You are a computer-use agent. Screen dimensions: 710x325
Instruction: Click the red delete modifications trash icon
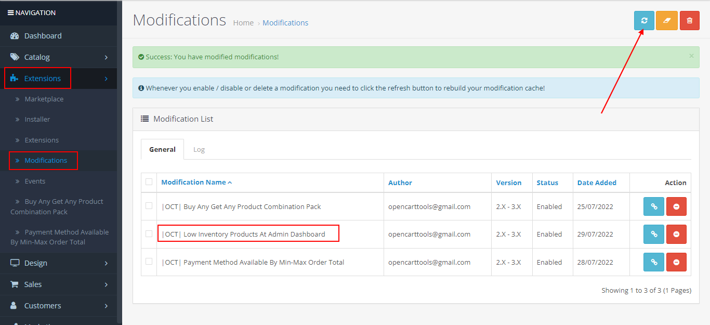690,20
